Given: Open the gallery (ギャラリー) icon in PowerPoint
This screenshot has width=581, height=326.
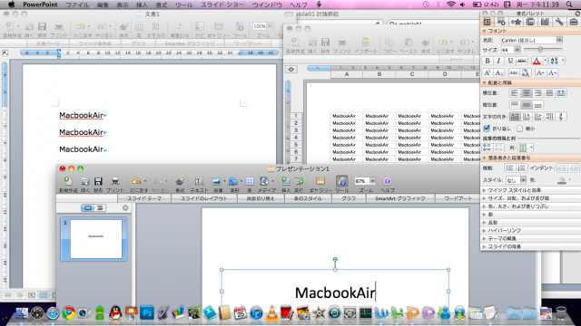Looking at the screenshot, I should tap(320, 181).
